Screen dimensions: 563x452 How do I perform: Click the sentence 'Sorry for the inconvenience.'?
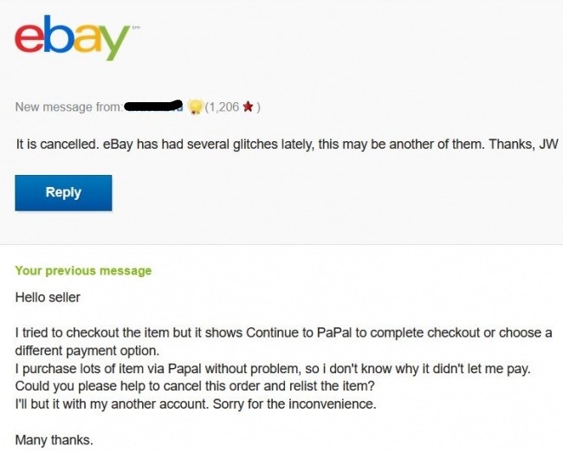294,404
